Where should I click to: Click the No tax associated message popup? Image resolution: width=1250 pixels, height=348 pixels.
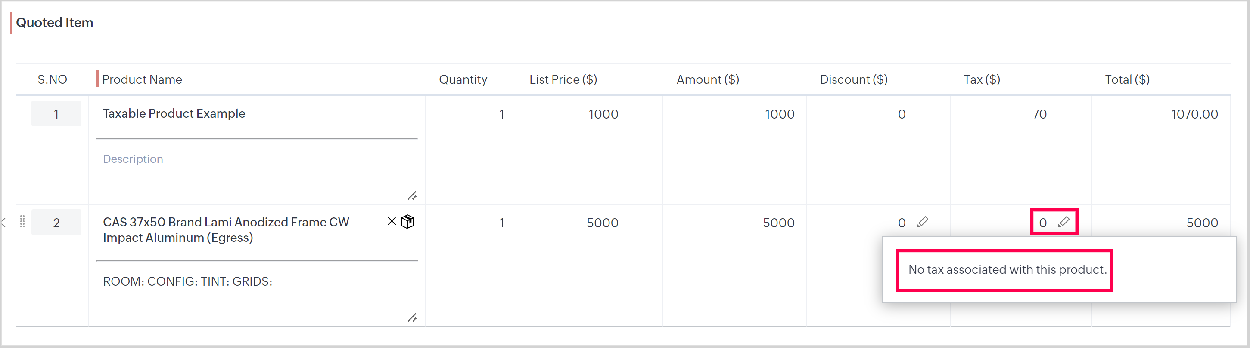[x=1007, y=269]
